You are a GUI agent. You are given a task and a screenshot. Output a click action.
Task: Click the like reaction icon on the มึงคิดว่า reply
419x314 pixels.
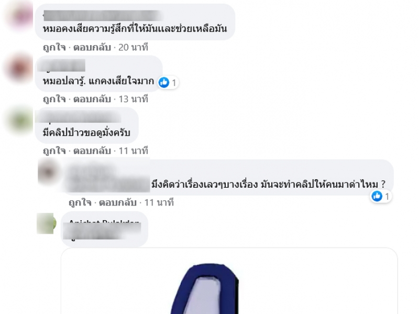[x=377, y=197]
